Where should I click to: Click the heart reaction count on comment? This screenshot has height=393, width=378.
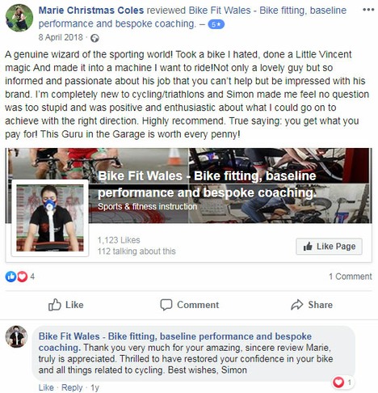pyautogui.click(x=342, y=382)
